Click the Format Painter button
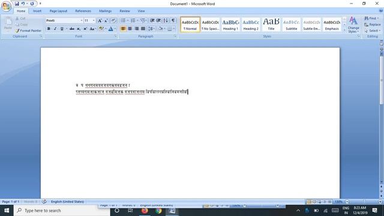384x216 pixels. tap(28, 31)
